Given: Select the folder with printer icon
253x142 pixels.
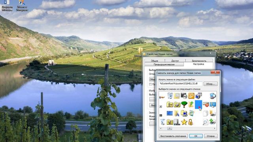Looking at the screenshot, I should [213, 113].
